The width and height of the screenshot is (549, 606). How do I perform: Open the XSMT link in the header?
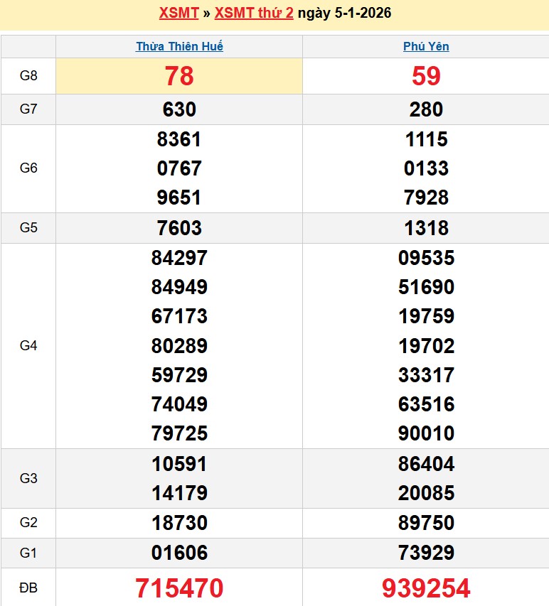coord(178,13)
